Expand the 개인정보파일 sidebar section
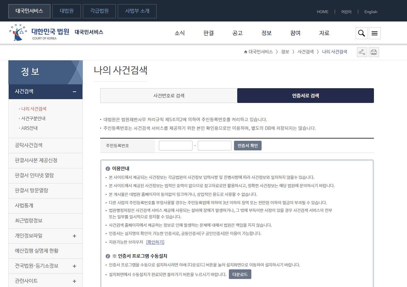This screenshot has height=287, width=407. pyautogui.click(x=74, y=236)
